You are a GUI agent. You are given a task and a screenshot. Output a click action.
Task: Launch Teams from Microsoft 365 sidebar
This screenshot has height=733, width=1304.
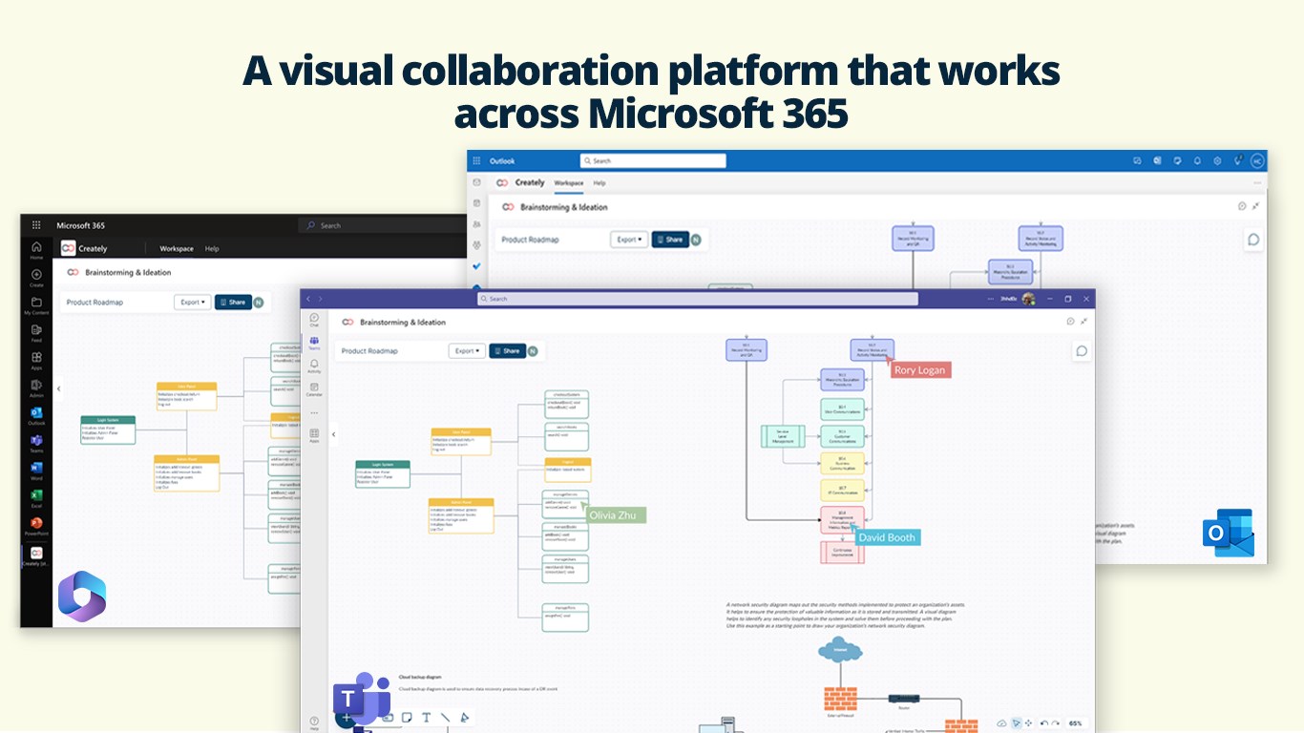pos(36,444)
